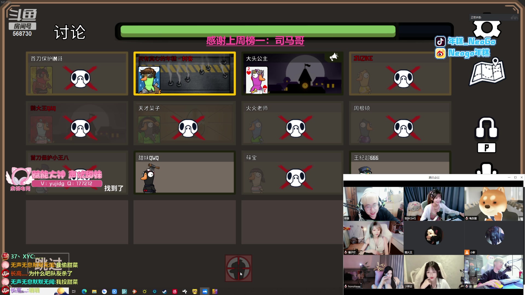
Task: Select the 首刀保护iM哥 player card
Action: coord(77,73)
